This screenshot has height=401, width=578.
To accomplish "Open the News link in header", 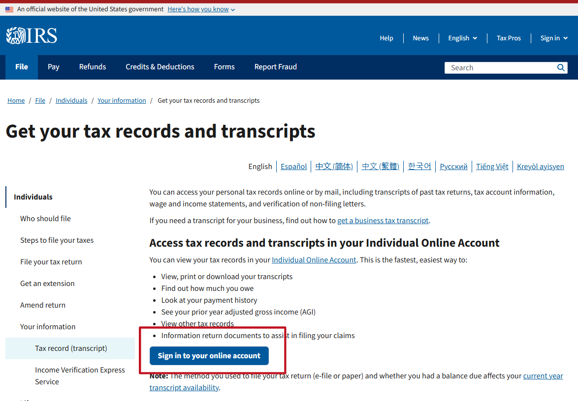I will 420,38.
